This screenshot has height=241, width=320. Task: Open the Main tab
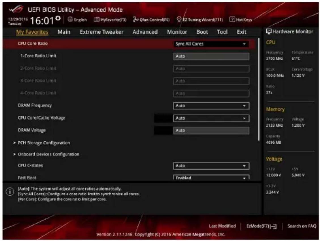pos(64,32)
